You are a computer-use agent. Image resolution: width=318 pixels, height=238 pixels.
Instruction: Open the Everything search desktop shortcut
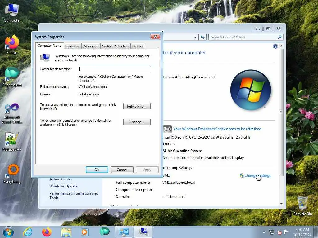(12, 174)
